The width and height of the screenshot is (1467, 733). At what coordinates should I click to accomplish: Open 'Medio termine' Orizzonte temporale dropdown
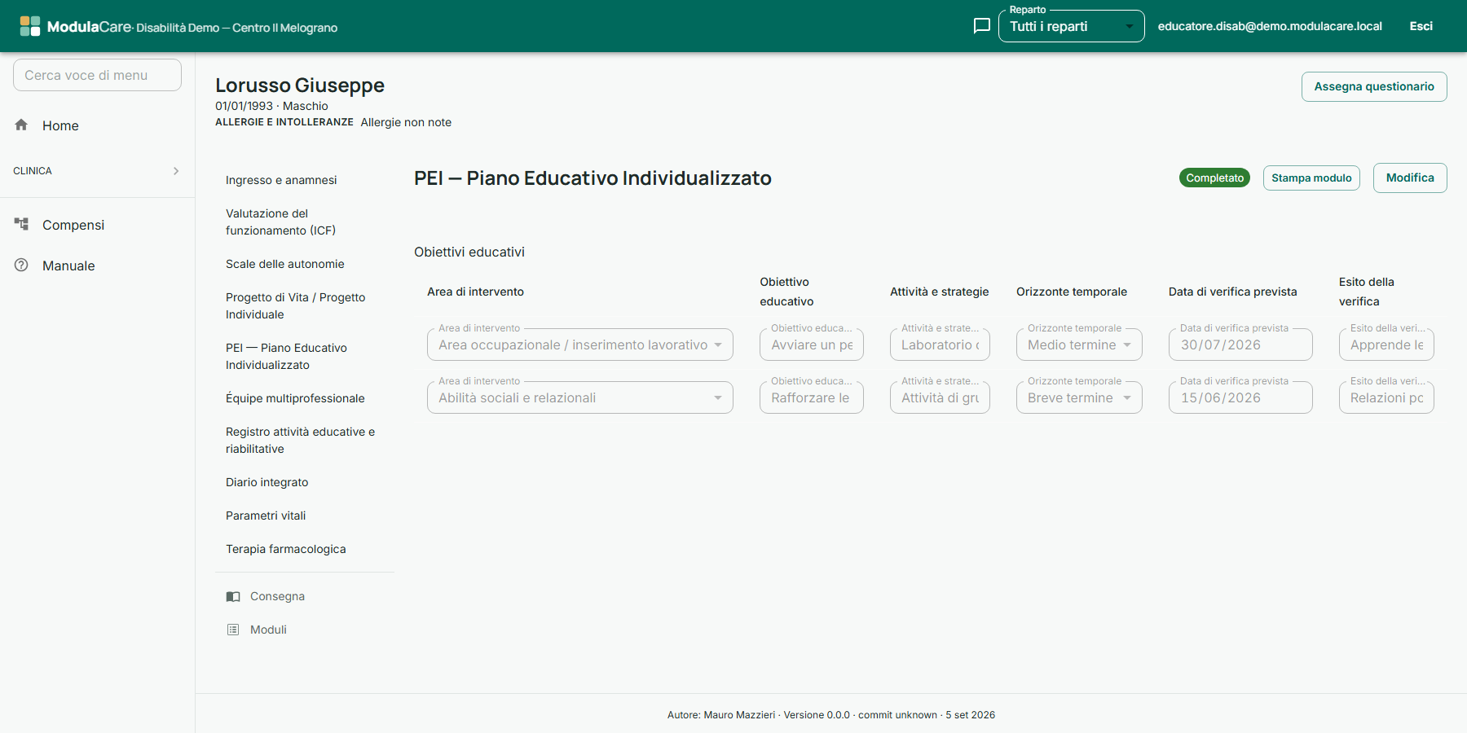(1079, 345)
